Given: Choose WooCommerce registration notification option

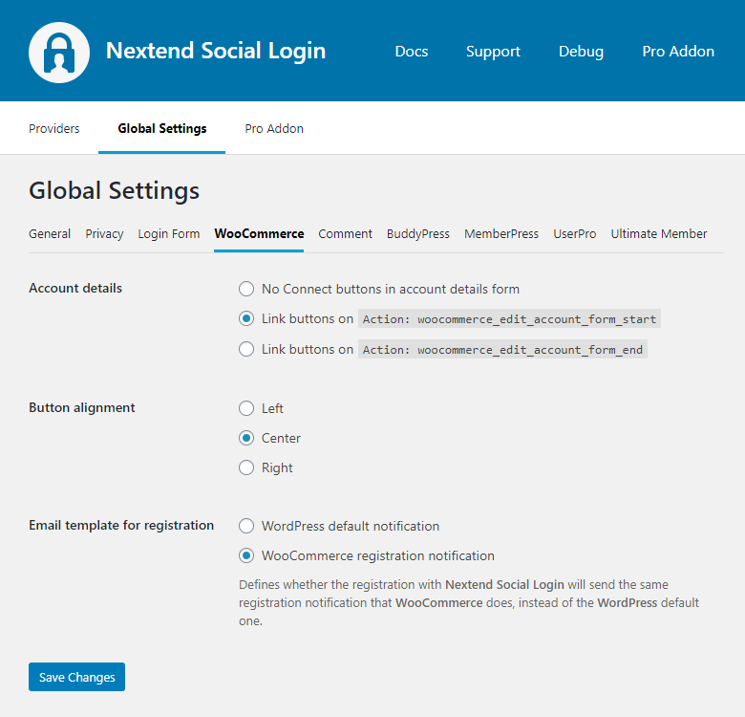Looking at the screenshot, I should pyautogui.click(x=246, y=555).
